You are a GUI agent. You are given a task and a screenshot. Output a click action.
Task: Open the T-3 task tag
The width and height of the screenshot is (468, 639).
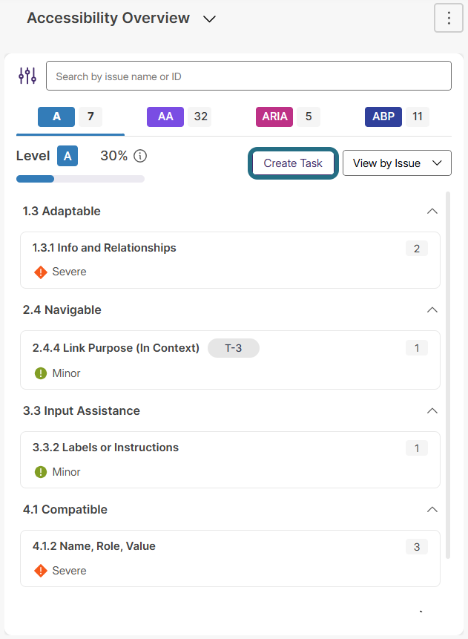click(x=234, y=348)
